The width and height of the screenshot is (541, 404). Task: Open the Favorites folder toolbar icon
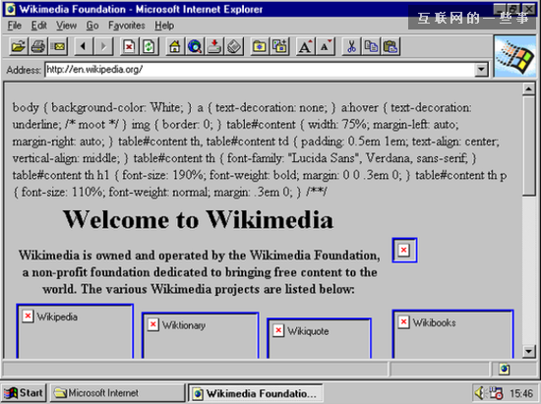tap(260, 46)
